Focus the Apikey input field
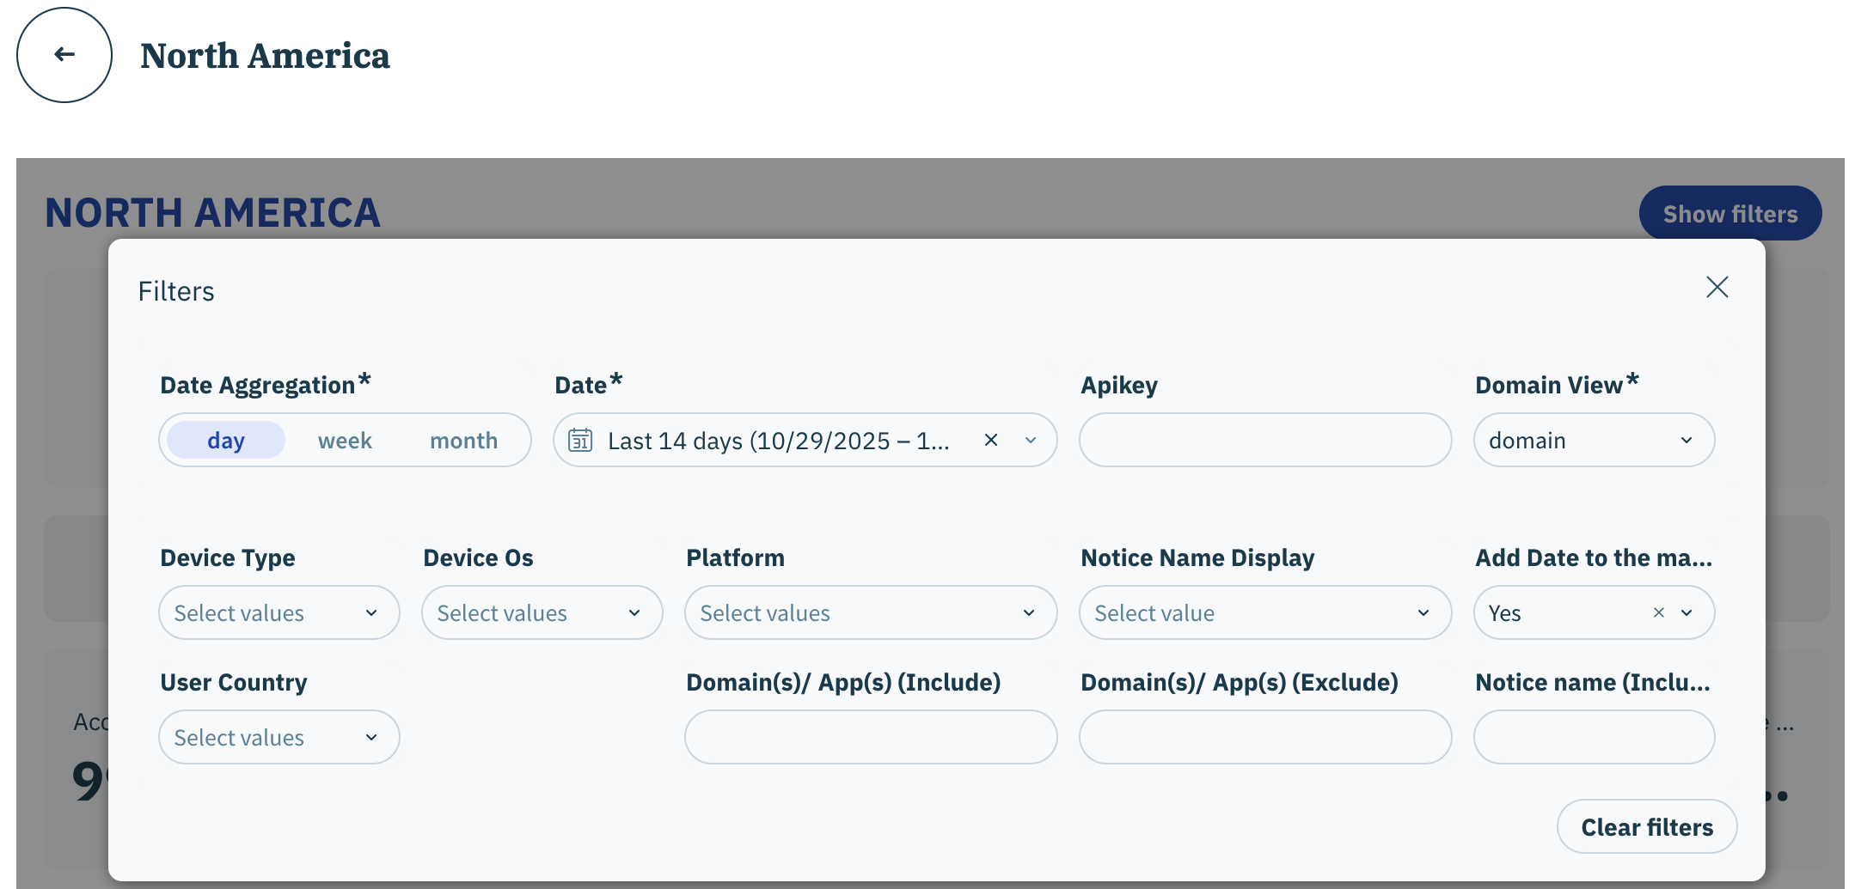 [1264, 441]
